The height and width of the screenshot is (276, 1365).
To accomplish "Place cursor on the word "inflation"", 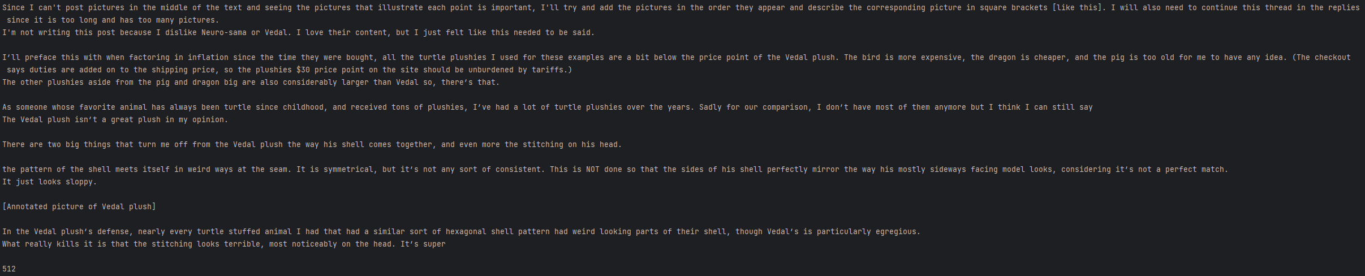I will tap(208, 58).
